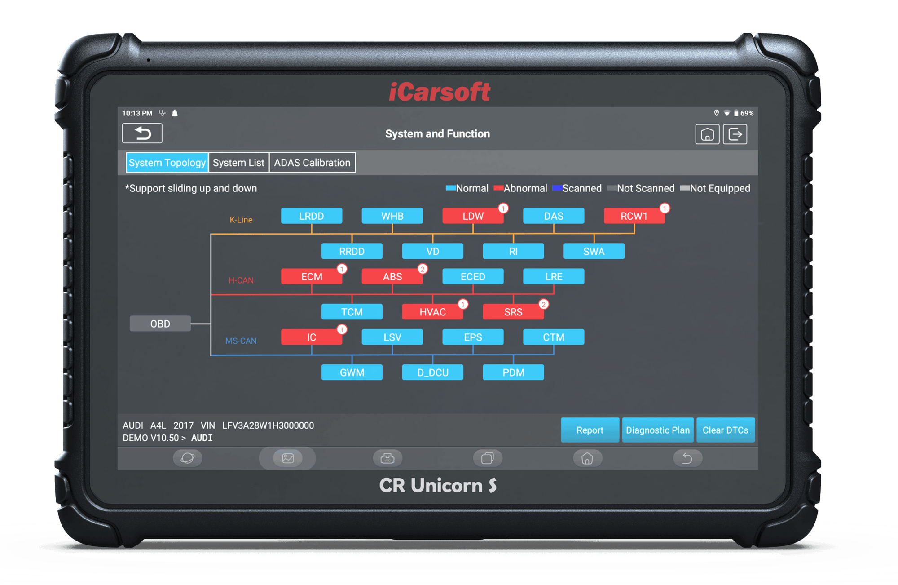
Task: Tap the battery 69% indicator
Action: (744, 113)
